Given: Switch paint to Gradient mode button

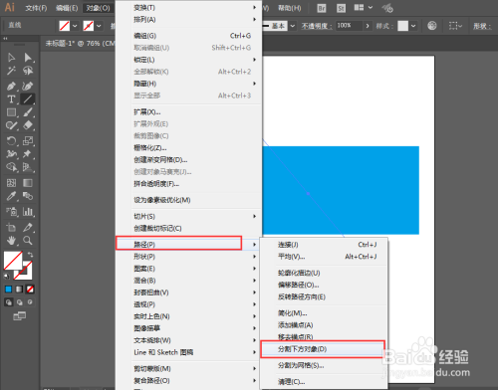Looking at the screenshot, I should [x=19, y=290].
